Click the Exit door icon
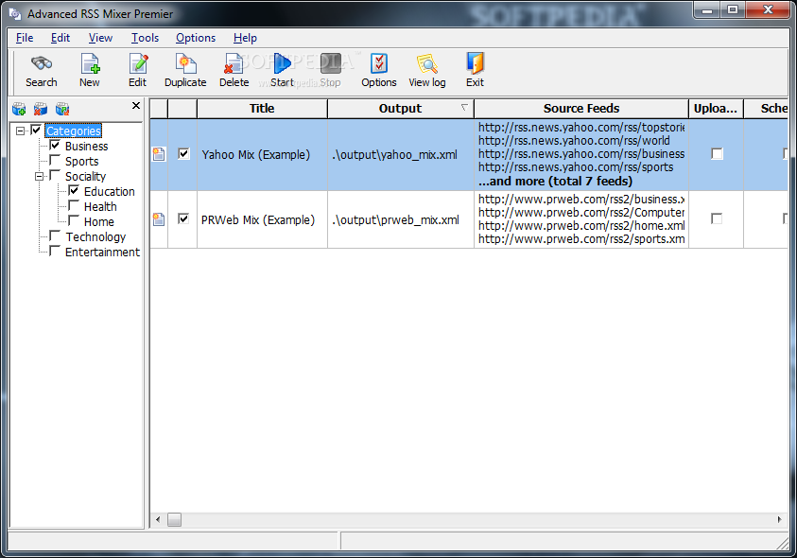Screen dimensions: 797x558 tap(476, 63)
